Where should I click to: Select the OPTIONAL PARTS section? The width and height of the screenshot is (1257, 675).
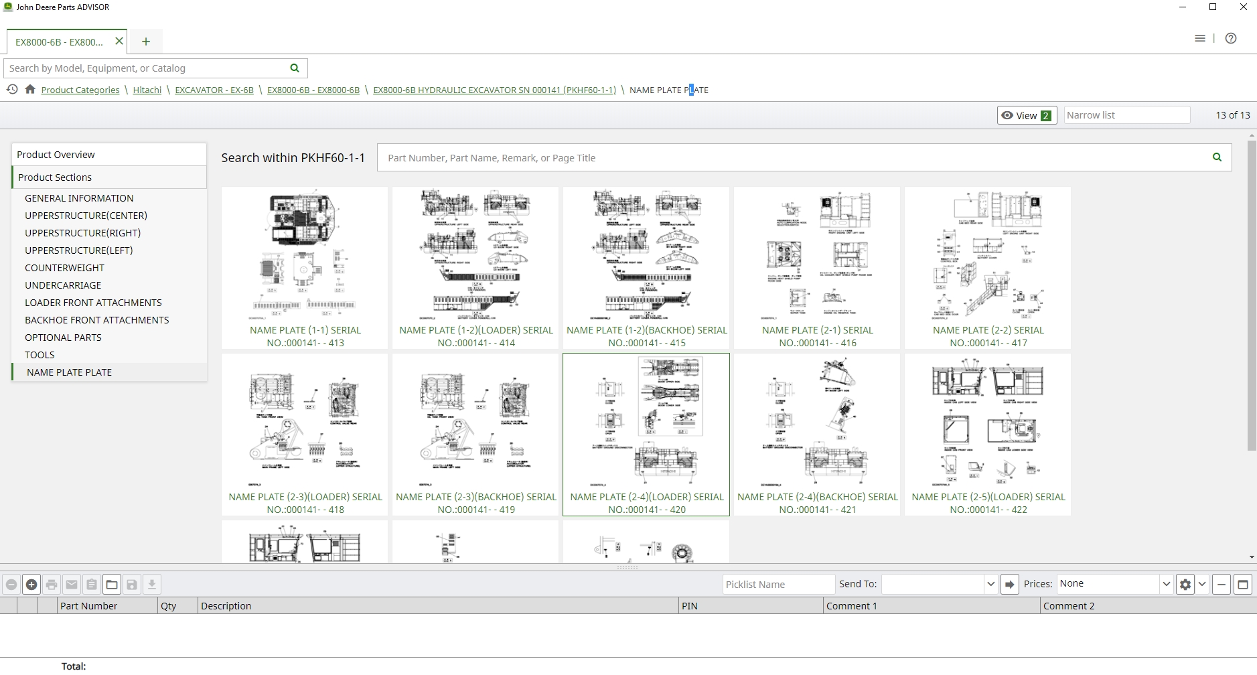(63, 337)
